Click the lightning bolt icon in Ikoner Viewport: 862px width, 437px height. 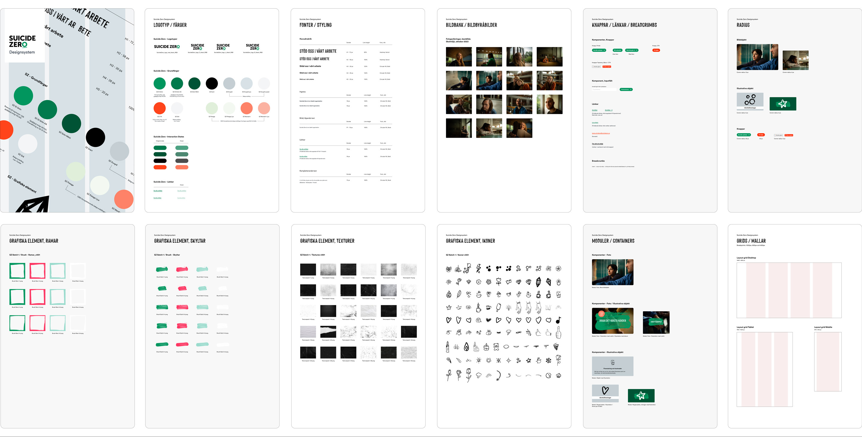coord(479,268)
